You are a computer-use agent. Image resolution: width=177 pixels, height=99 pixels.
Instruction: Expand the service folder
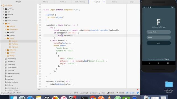(6, 53)
